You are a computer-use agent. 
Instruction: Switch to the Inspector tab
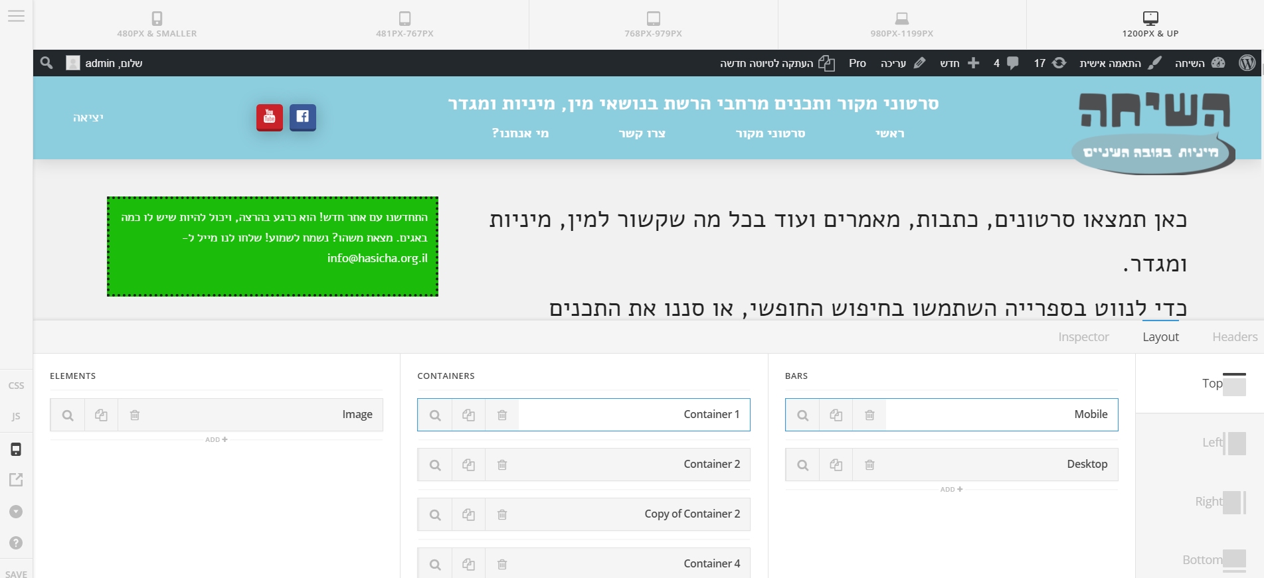tap(1083, 337)
